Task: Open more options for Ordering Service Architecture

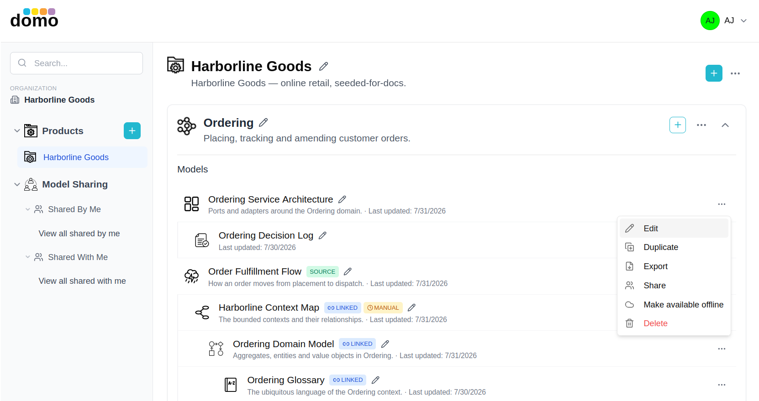Action: (722, 204)
